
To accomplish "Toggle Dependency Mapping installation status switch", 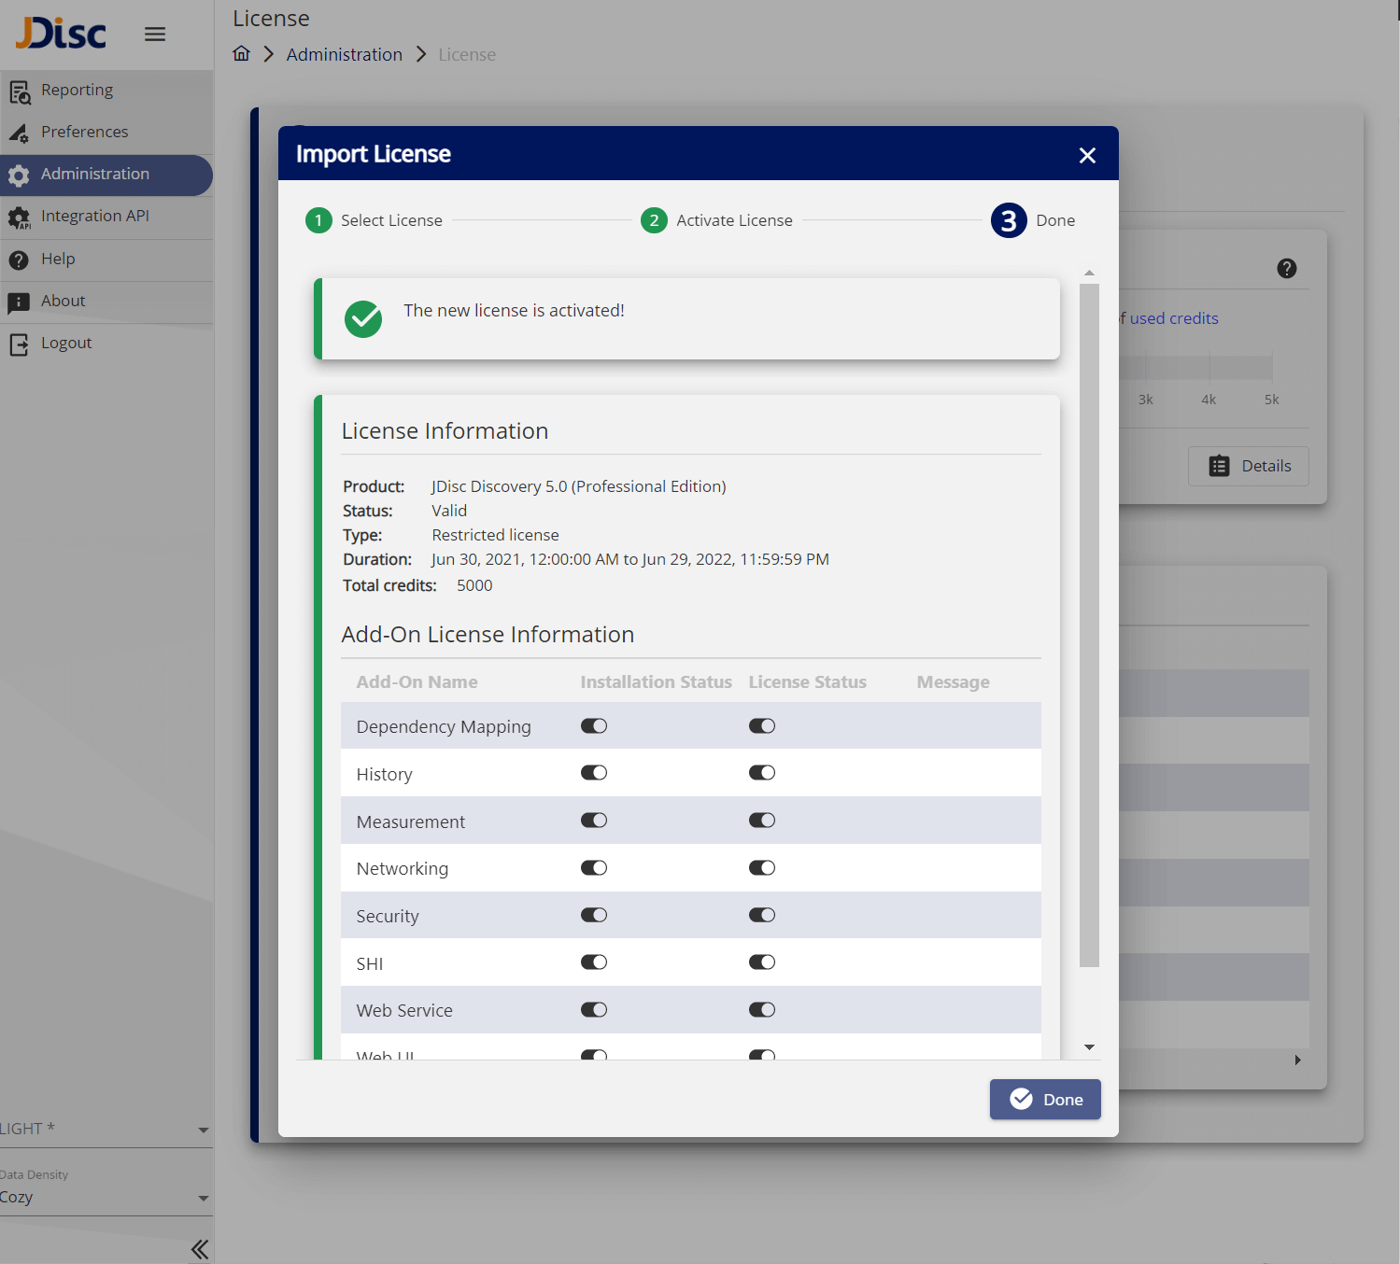I will [594, 726].
